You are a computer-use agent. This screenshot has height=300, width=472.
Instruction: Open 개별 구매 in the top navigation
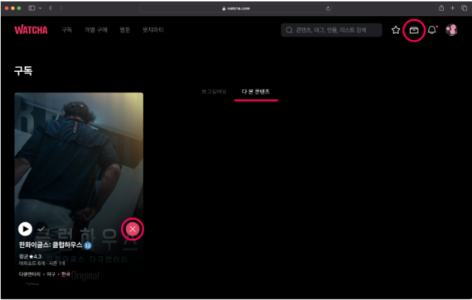(x=96, y=30)
